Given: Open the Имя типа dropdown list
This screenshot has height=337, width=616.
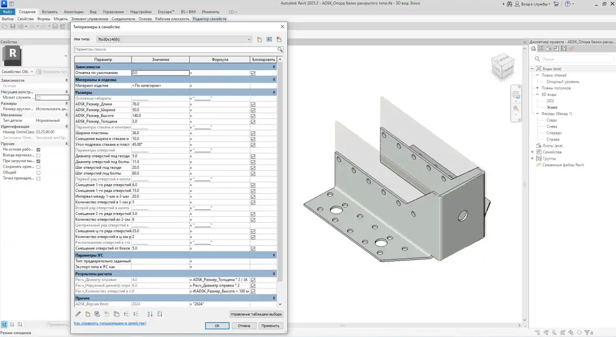Looking at the screenshot, I should tap(248, 39).
